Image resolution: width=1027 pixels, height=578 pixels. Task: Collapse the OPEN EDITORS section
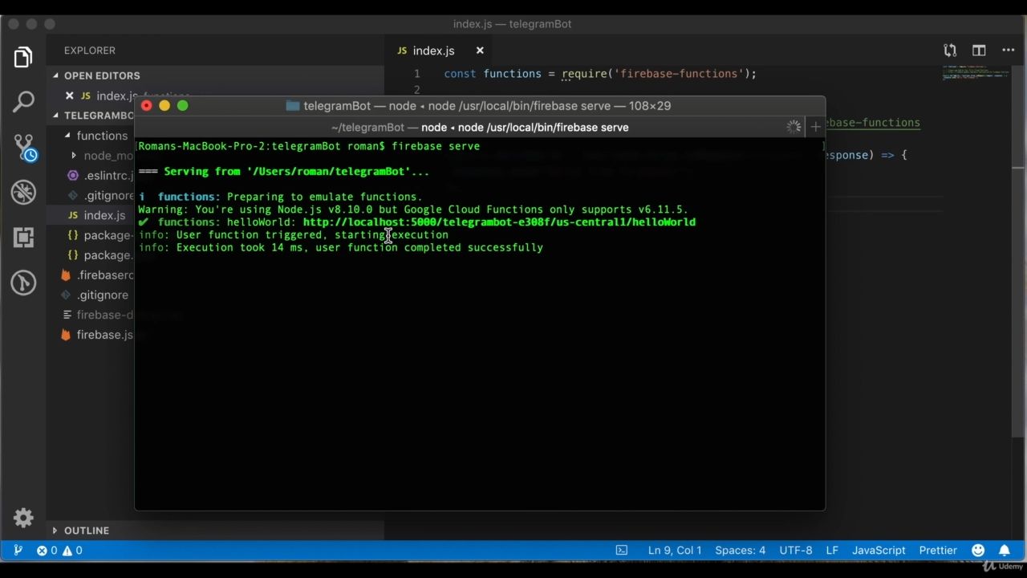coord(101,75)
